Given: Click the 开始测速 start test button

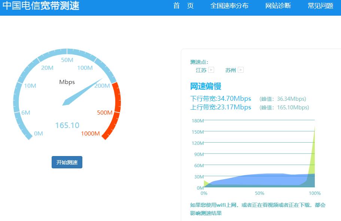Looking at the screenshot, I should (x=67, y=162).
